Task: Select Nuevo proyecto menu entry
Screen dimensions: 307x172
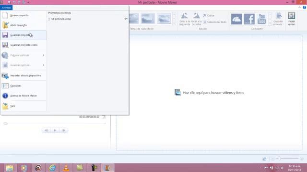Action: [24, 15]
